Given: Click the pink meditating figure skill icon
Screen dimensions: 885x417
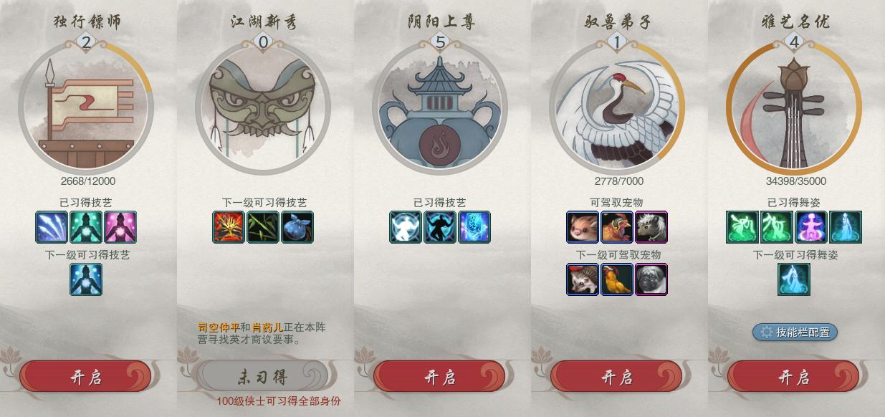Looking at the screenshot, I should pos(120,227).
